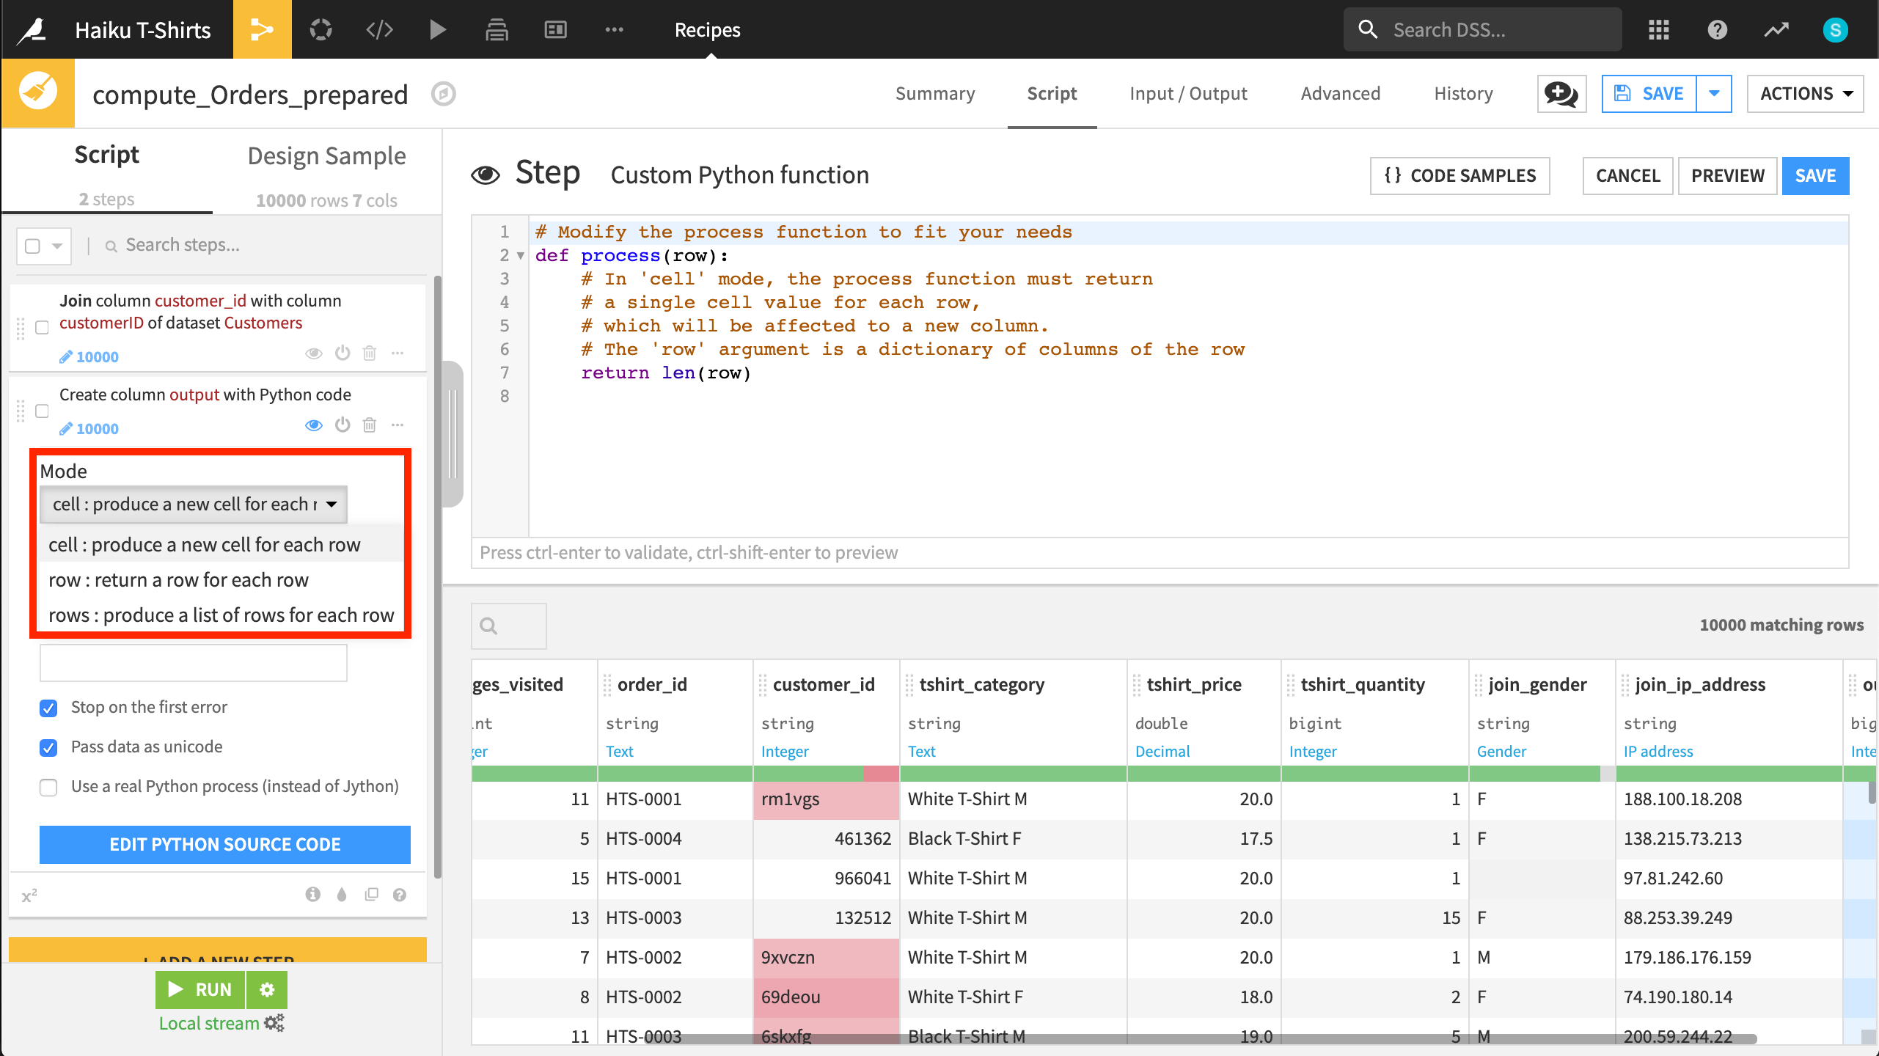Open more options for Join column step

pos(398,353)
